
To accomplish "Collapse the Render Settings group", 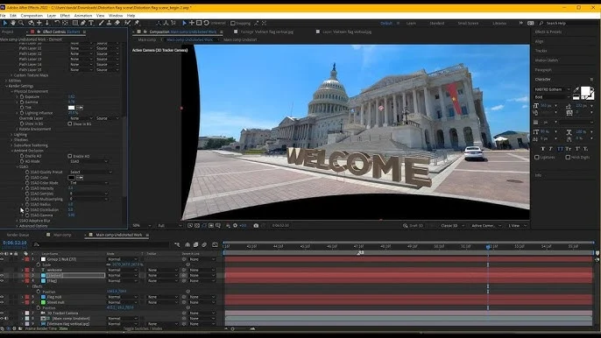I will tap(6, 86).
